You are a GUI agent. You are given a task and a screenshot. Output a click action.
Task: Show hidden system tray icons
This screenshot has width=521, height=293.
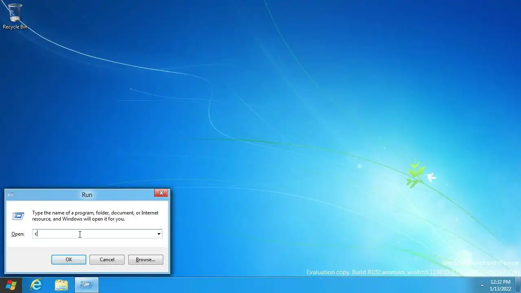click(482, 285)
